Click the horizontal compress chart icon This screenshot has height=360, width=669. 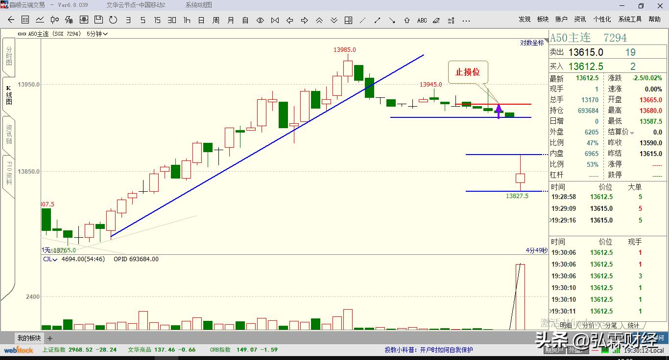275,20
